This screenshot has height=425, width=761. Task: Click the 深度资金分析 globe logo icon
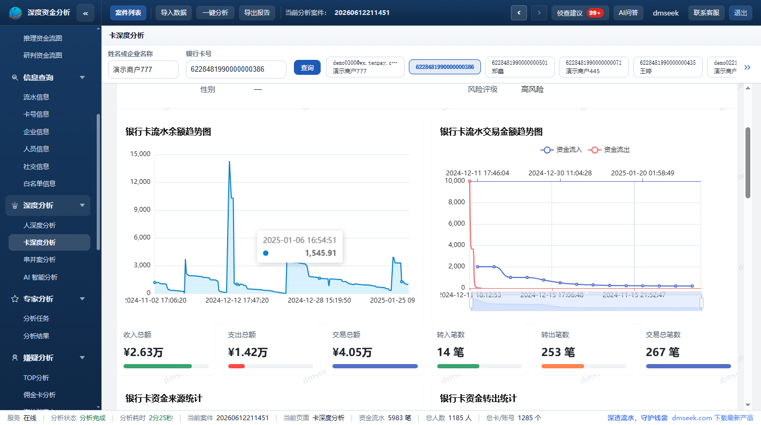click(x=16, y=12)
